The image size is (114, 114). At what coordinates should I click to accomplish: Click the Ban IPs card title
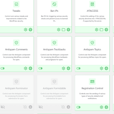point(54,11)
